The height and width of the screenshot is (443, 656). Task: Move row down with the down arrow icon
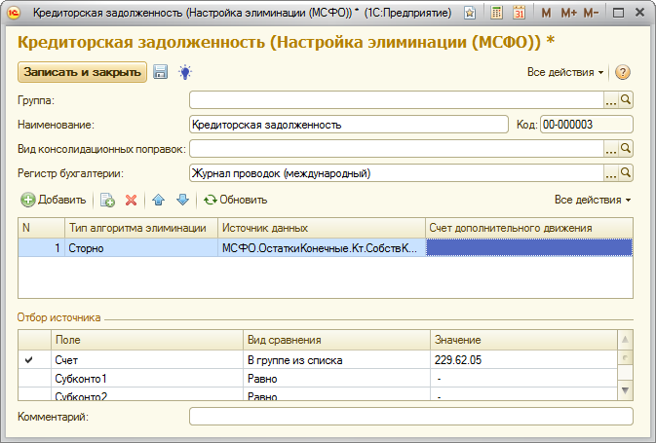click(181, 200)
